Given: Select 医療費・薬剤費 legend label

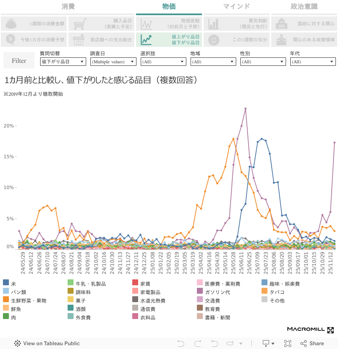Looking at the screenshot, I should [x=223, y=284].
